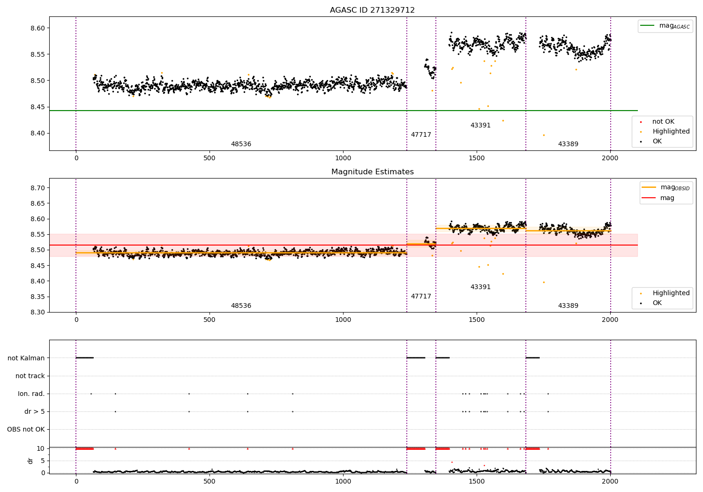Click the 1500 x-tick label in Magnitude Estimates plot
The width and height of the screenshot is (703, 492).
pyautogui.click(x=477, y=320)
